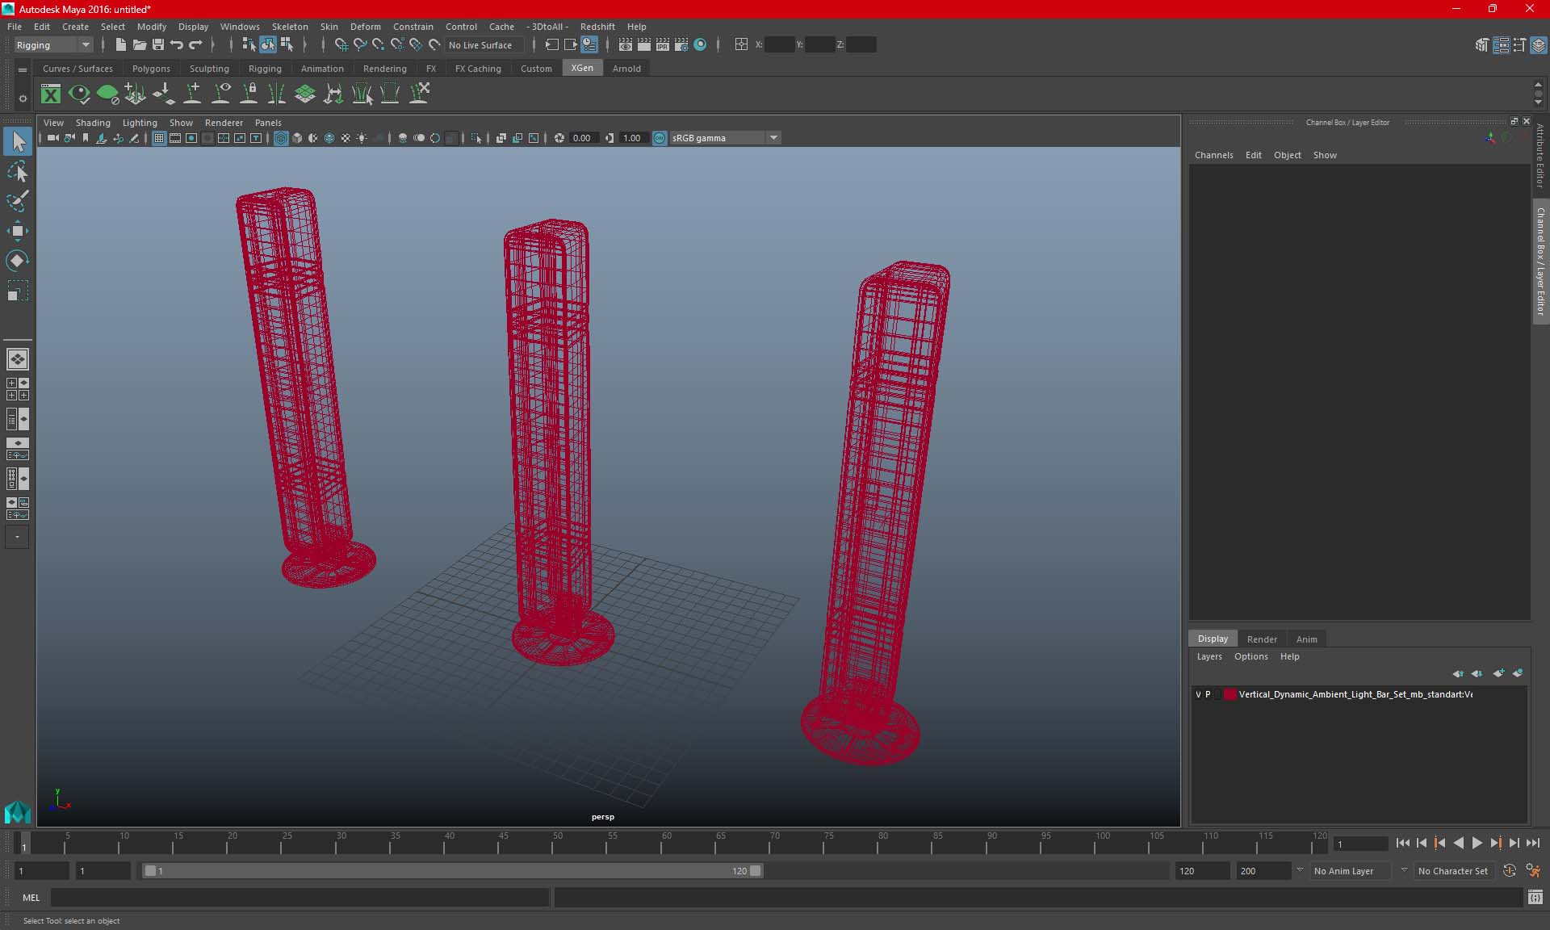Click the Save Scene icon

pyautogui.click(x=158, y=45)
